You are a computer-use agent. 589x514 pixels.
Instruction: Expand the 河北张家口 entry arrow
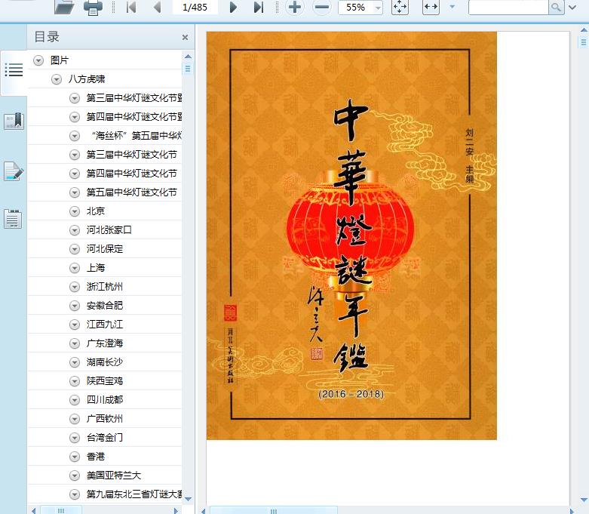[x=75, y=230]
